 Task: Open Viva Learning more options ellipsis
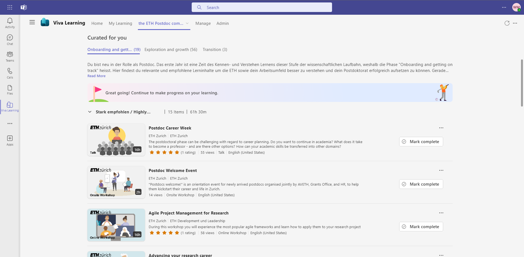[x=515, y=23]
